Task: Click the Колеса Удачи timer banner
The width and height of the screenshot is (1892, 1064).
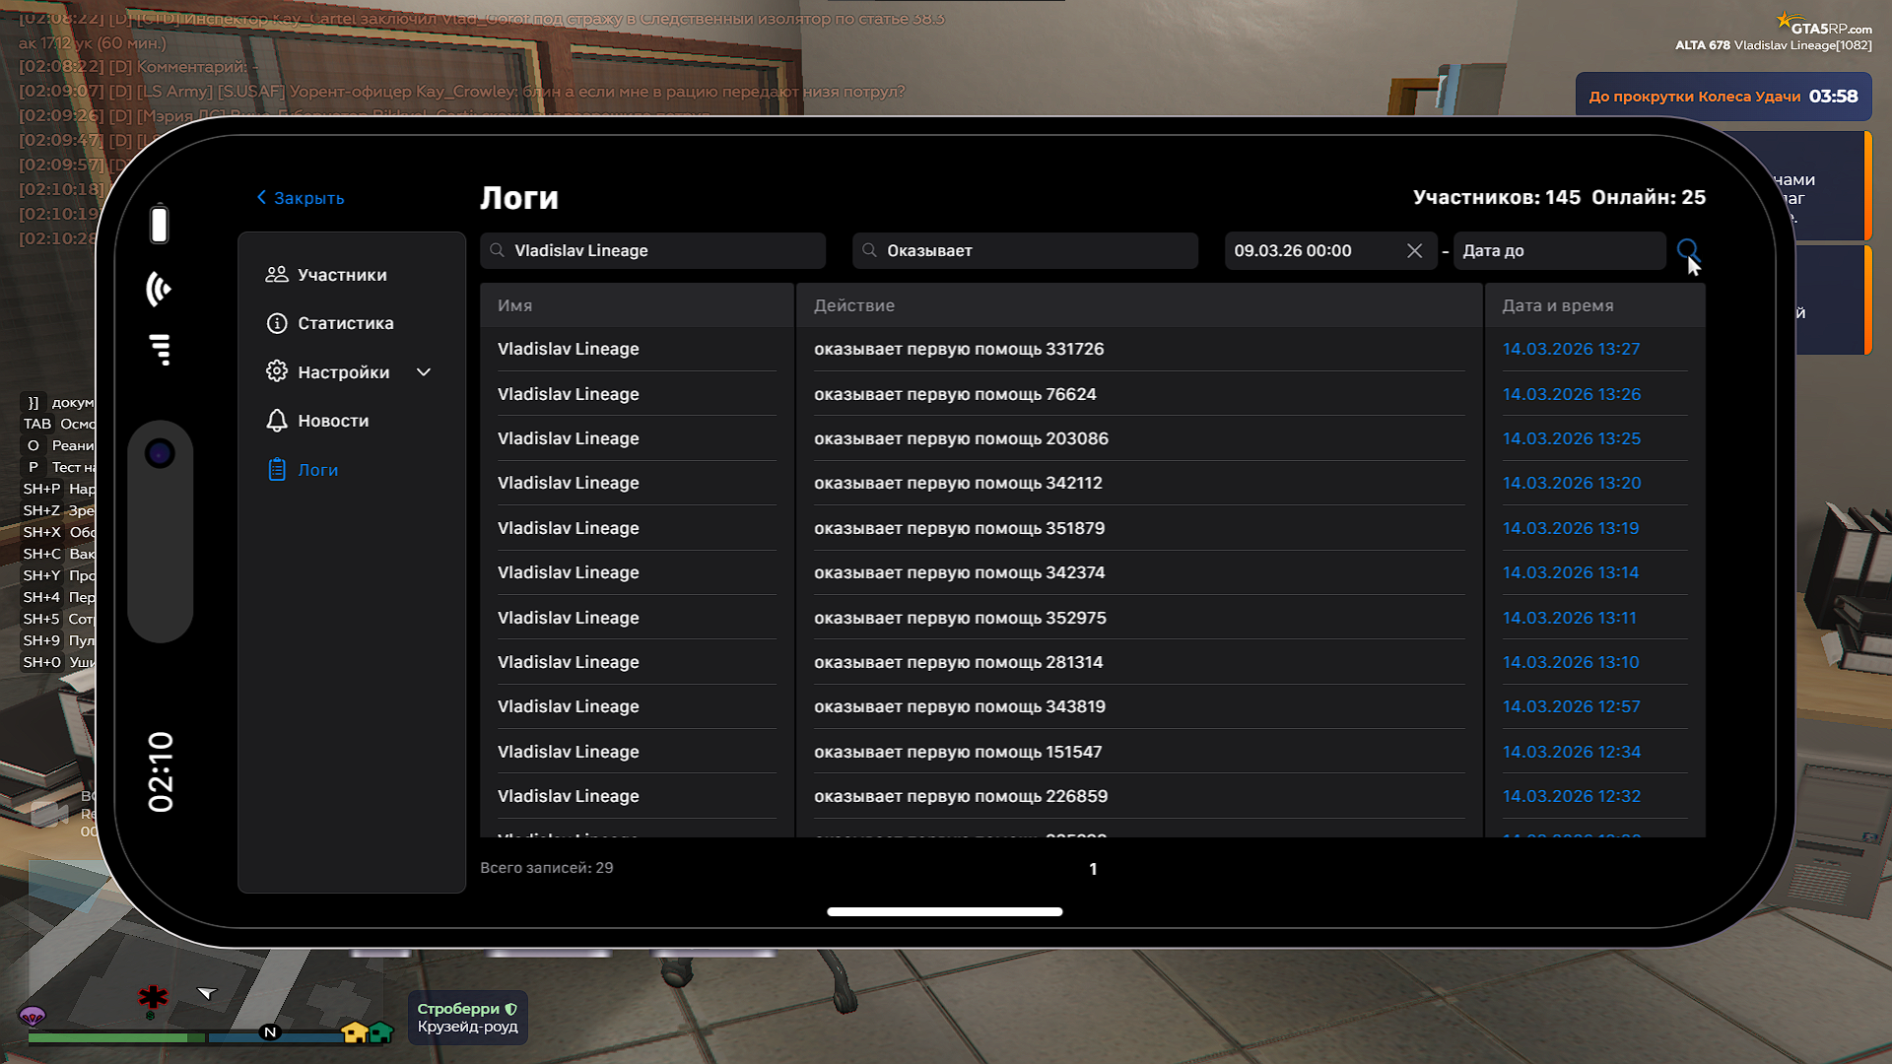Action: [1723, 97]
